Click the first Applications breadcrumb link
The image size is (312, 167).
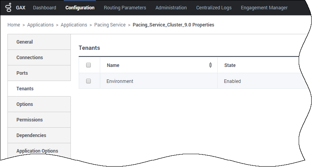[40, 25]
